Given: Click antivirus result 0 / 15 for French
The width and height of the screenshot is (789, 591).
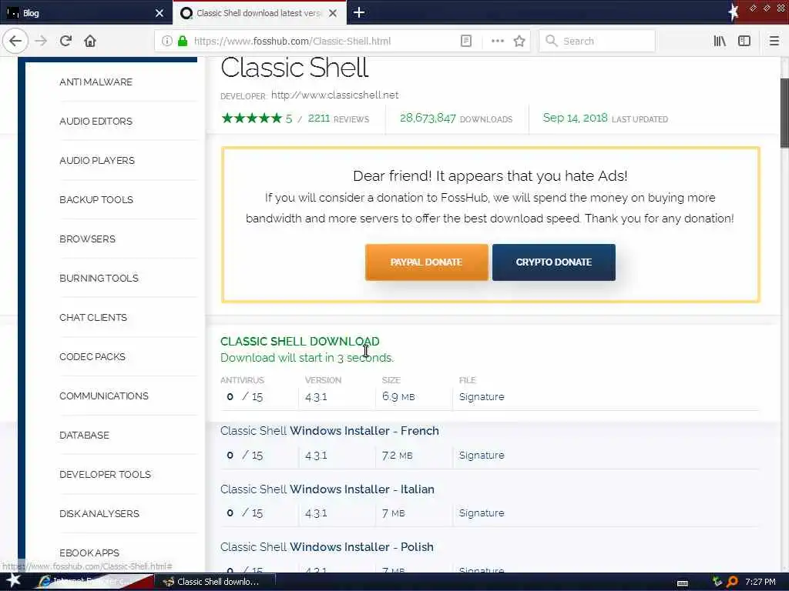Looking at the screenshot, I should (244, 455).
